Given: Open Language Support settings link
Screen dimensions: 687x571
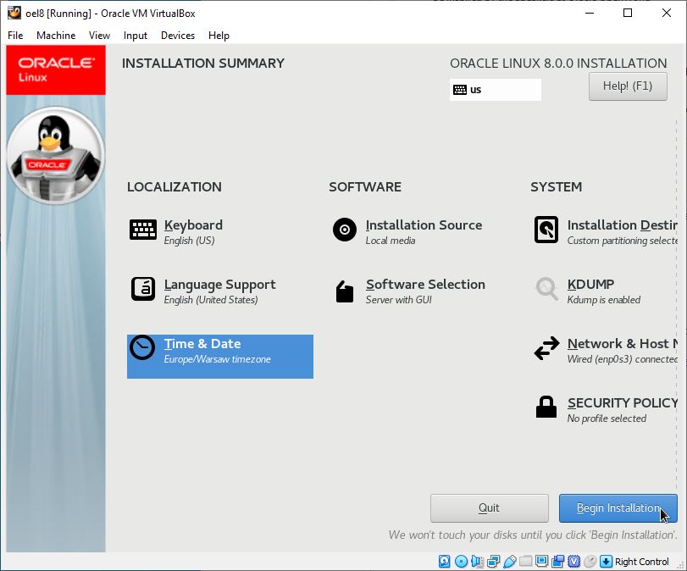Looking at the screenshot, I should click(220, 285).
